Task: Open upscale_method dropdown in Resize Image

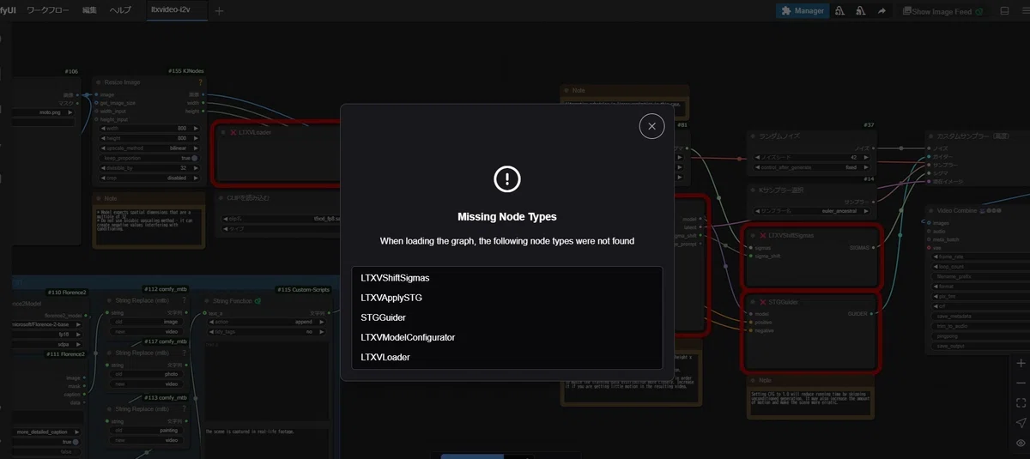Action: click(x=149, y=148)
